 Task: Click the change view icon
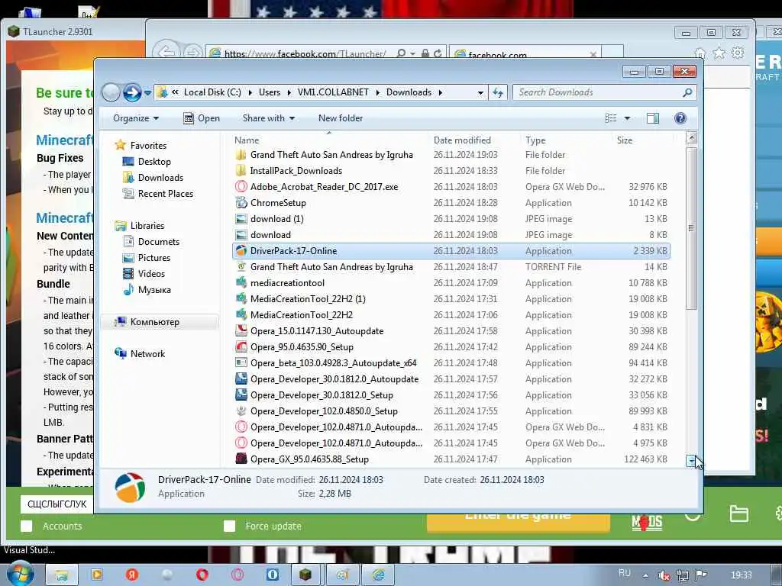tap(611, 118)
